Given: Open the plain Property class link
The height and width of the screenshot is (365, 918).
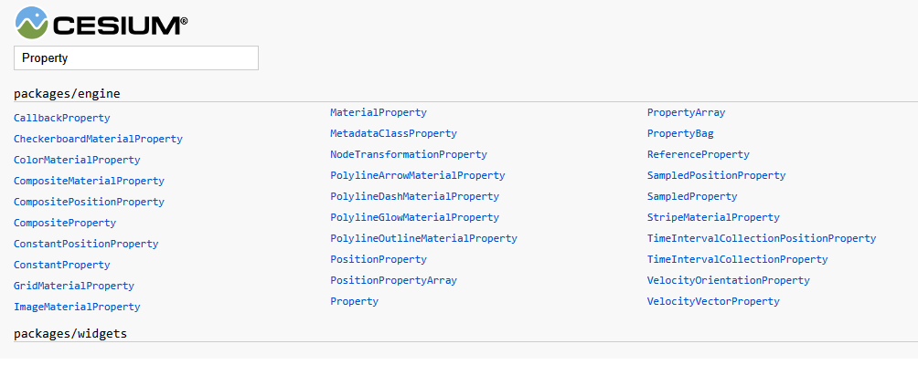Looking at the screenshot, I should click(354, 301).
